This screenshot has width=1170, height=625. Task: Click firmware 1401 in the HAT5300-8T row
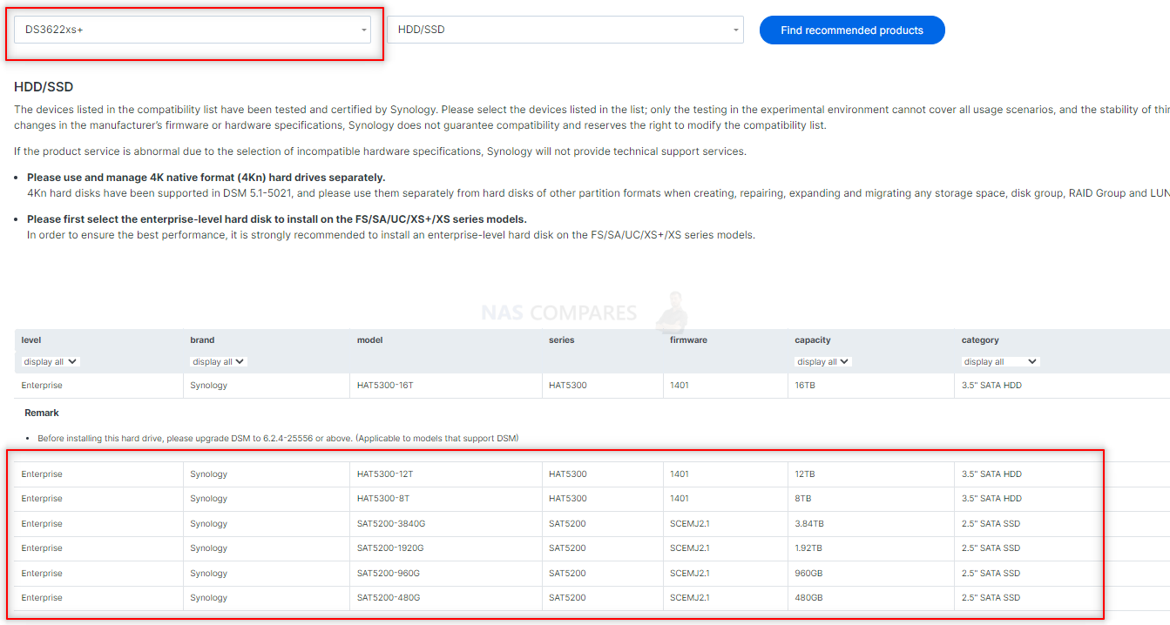click(680, 499)
